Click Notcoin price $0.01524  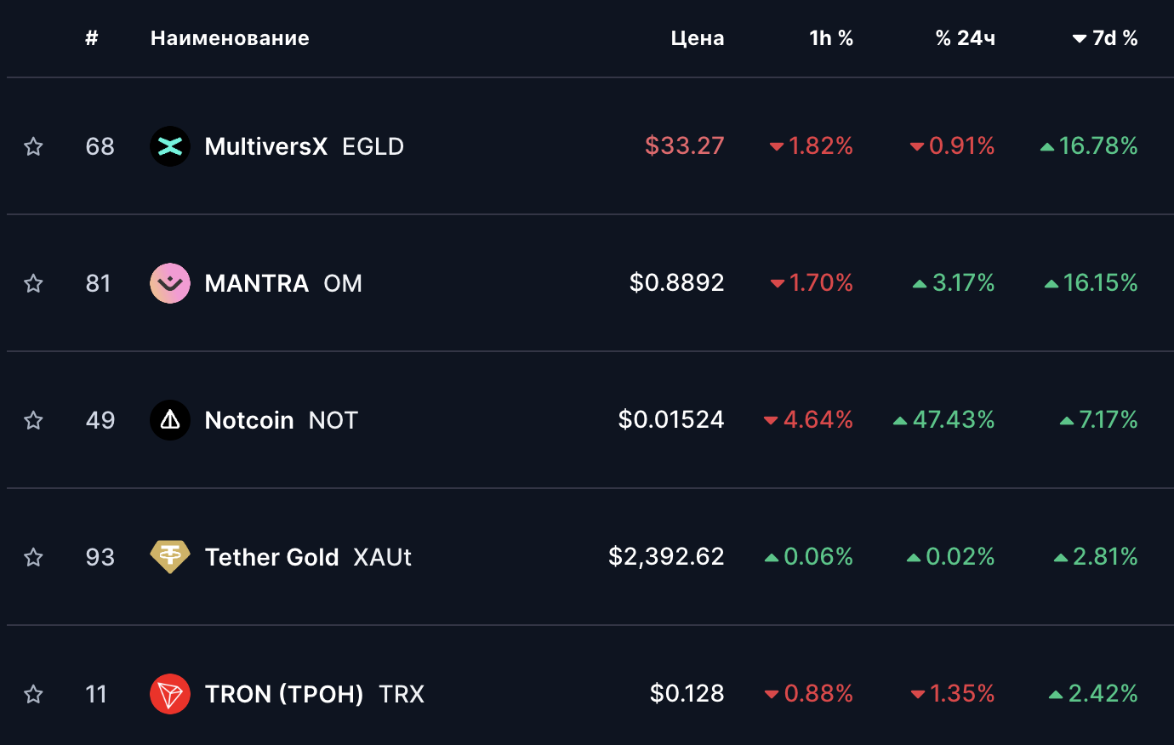pos(671,420)
